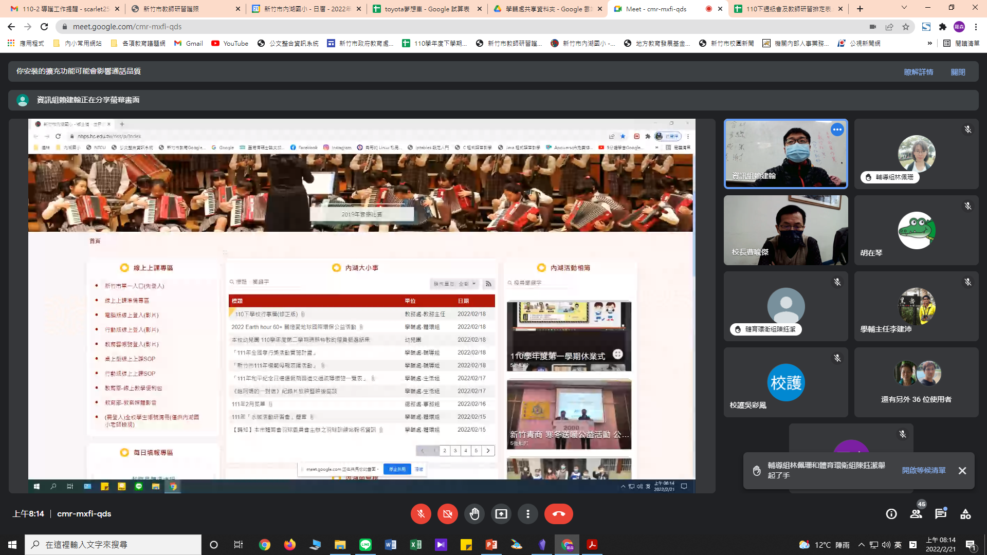Click Chrome extensions puzzle icon
Viewport: 987px width, 555px height.
click(x=943, y=27)
